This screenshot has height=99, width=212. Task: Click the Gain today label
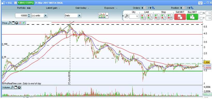[x=81, y=8]
